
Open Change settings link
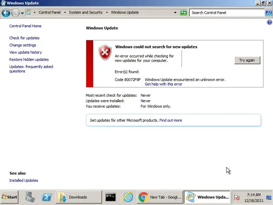[x=23, y=45]
